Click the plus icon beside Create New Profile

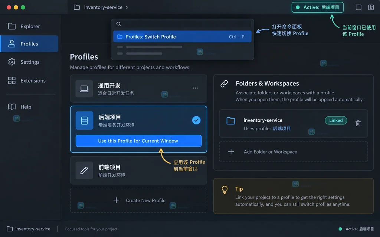click(x=116, y=200)
